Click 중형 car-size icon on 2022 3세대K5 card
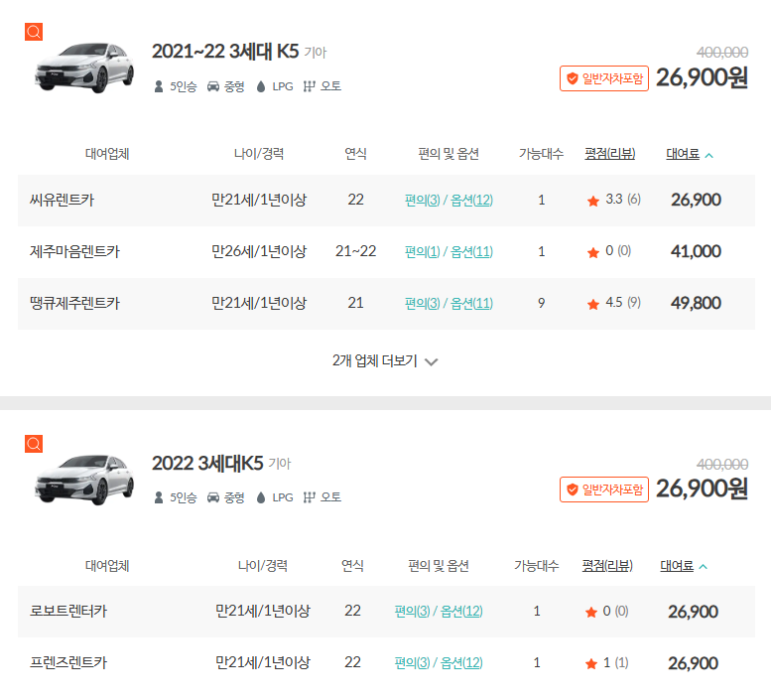 coord(213,498)
